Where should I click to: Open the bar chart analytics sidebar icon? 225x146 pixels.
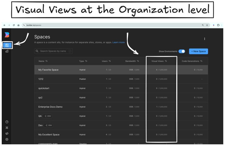pos(7,51)
